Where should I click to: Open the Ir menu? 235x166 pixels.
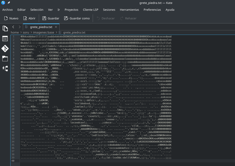pos(59,10)
